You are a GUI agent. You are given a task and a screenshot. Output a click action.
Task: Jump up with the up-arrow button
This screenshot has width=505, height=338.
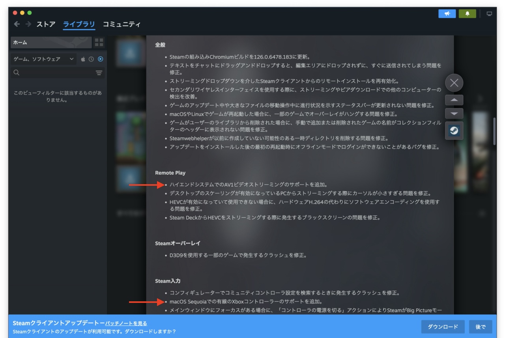(x=454, y=100)
